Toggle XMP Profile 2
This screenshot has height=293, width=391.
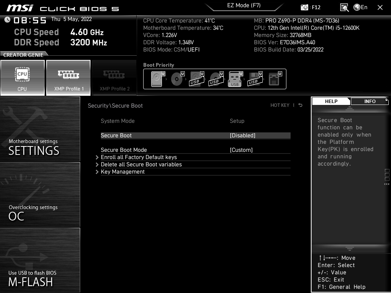115,78
